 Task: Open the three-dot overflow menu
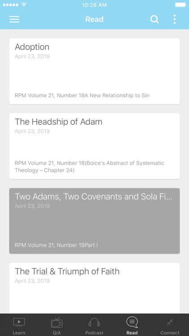[x=174, y=19]
